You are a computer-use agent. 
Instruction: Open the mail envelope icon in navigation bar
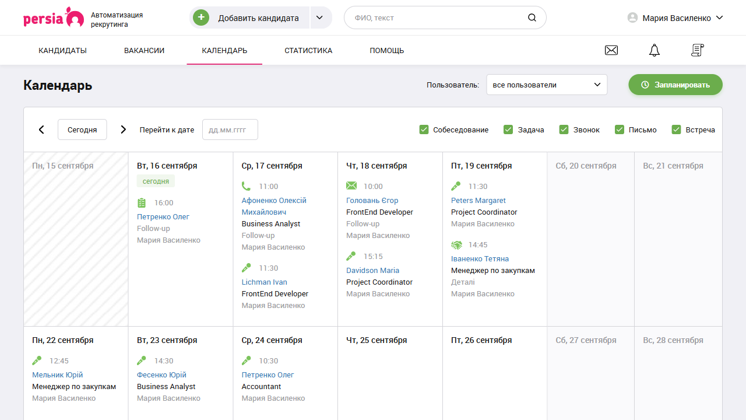611,51
